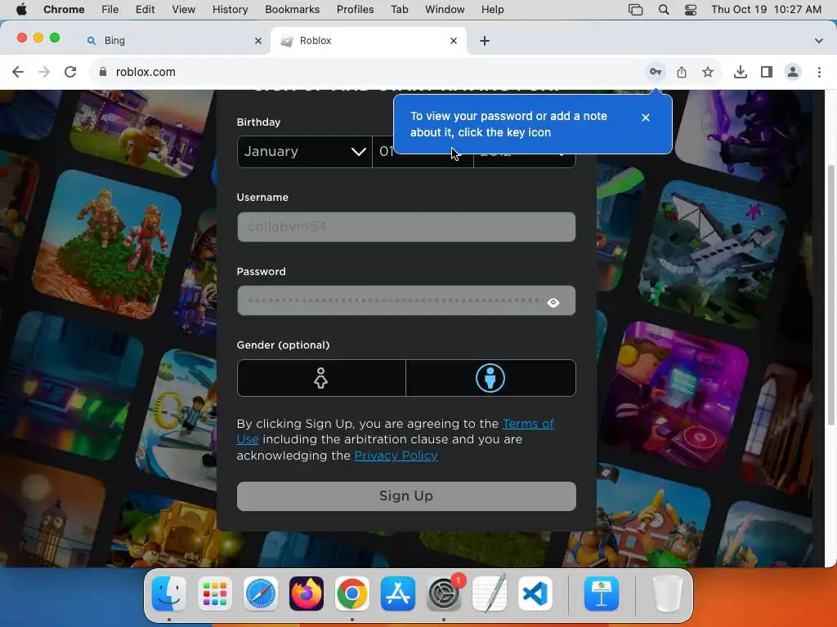Open the Profiles menu
The width and height of the screenshot is (837, 627).
tap(355, 10)
